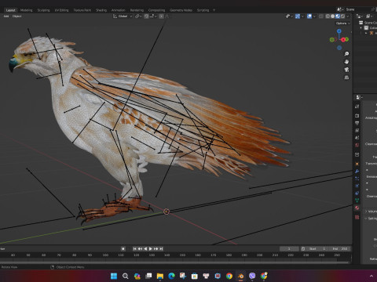Open the green Object Data properties tab
Viewport: 377px width, 282px height.
357,201
